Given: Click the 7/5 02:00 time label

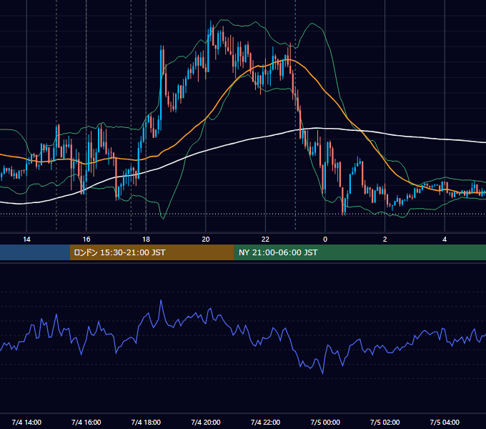Looking at the screenshot, I should [385, 422].
